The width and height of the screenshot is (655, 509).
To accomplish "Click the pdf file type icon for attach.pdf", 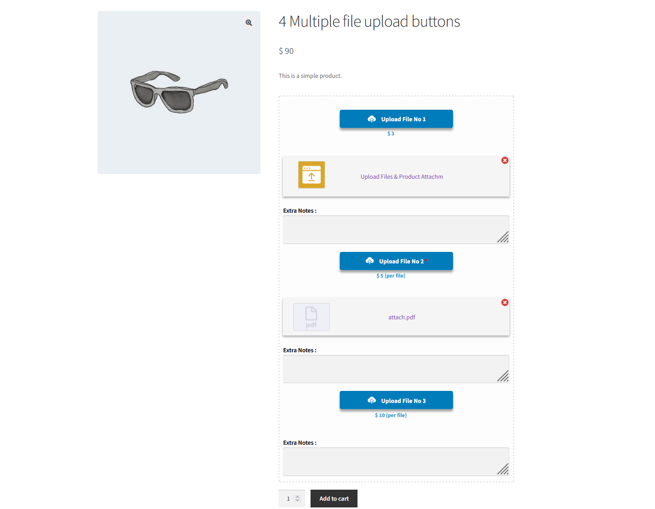I will [311, 317].
